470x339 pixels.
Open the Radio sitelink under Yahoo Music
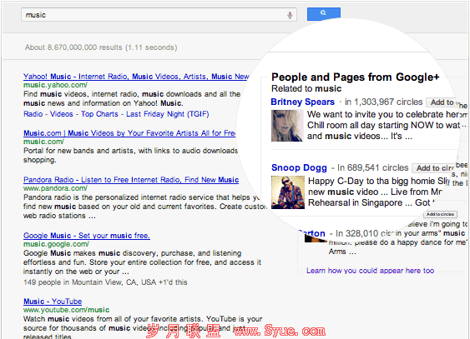point(33,114)
